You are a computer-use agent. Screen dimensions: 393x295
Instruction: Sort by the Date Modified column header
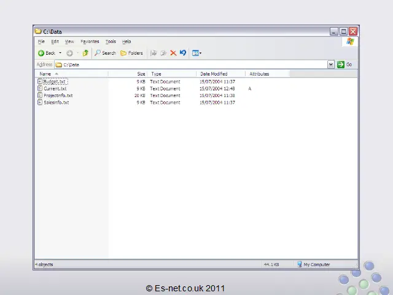(214, 74)
